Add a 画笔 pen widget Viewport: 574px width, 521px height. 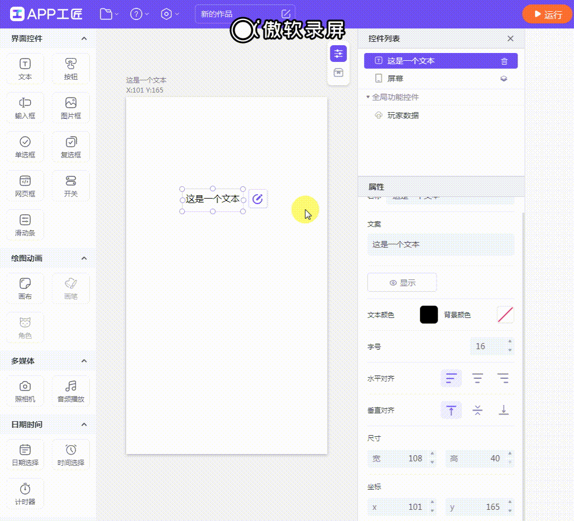tap(71, 288)
